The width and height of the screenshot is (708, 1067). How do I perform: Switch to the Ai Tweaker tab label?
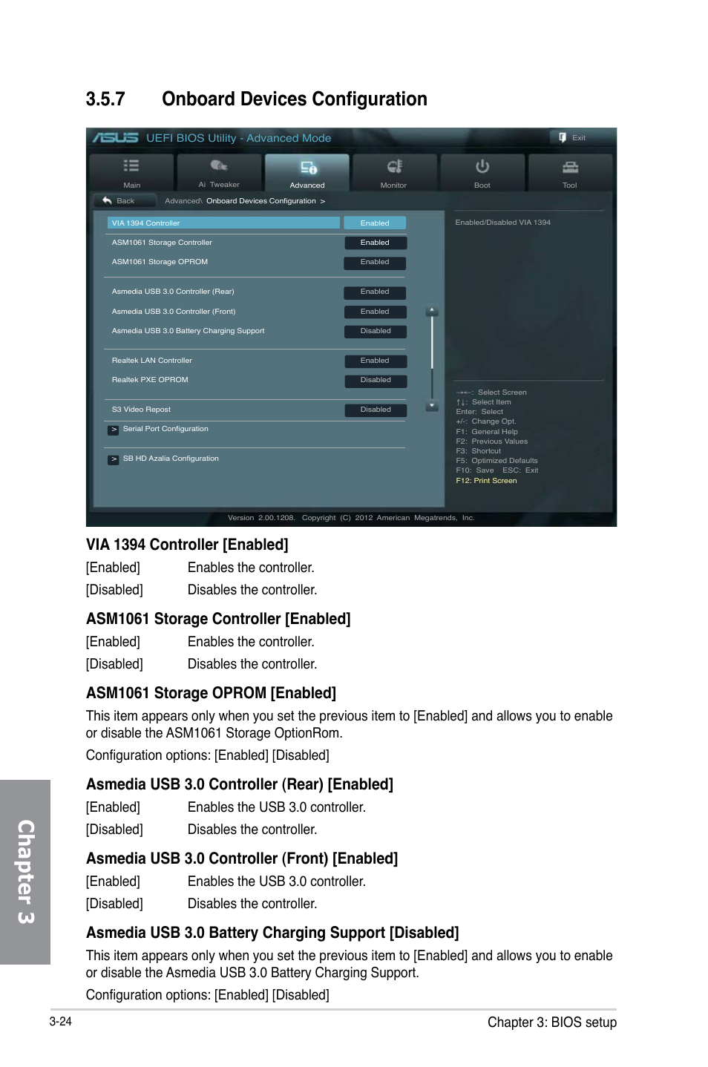[x=219, y=185]
